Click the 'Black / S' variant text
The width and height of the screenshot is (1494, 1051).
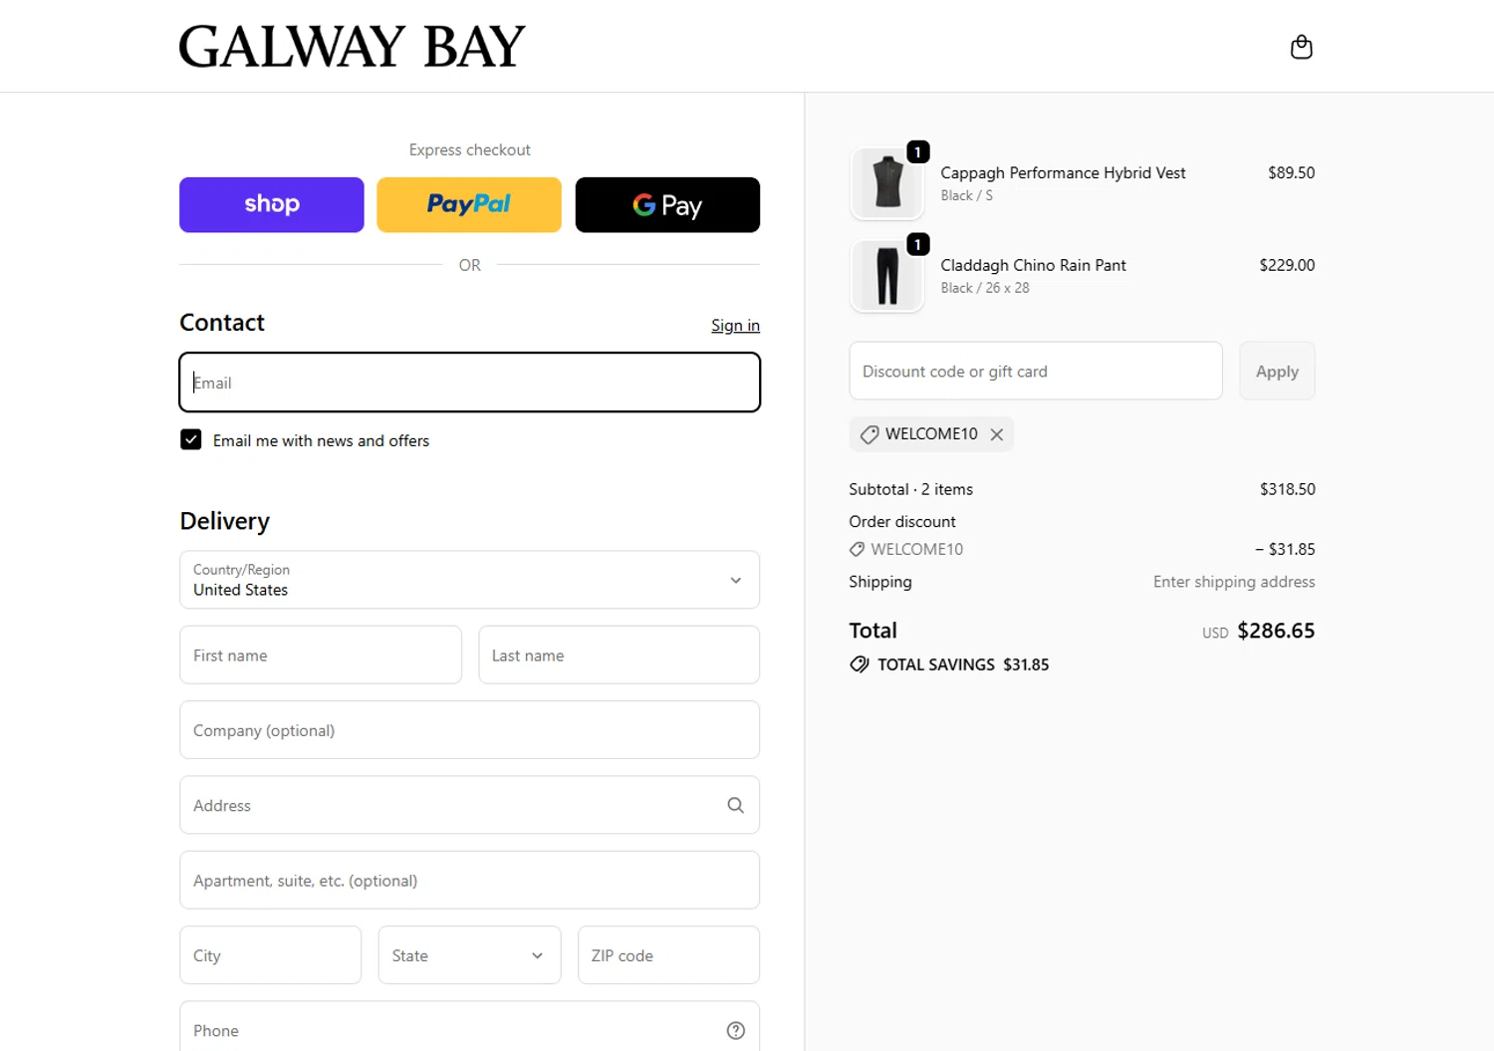pos(966,195)
